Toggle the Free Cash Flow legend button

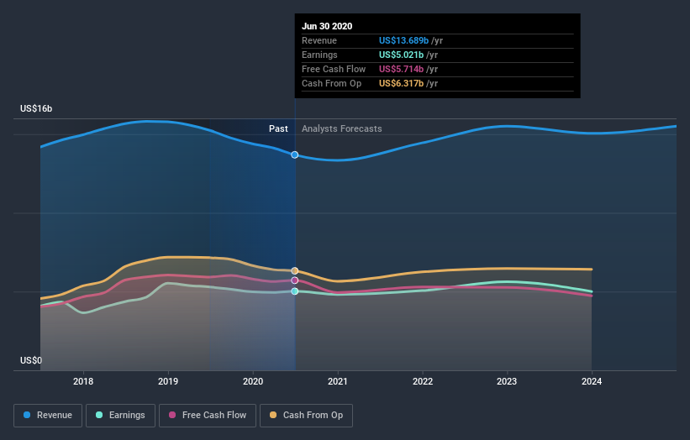(208, 416)
